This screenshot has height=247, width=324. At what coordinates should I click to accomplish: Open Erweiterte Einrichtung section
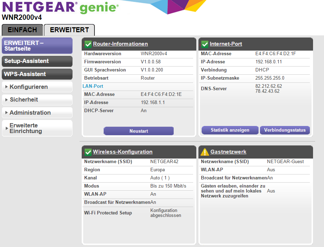point(37,128)
